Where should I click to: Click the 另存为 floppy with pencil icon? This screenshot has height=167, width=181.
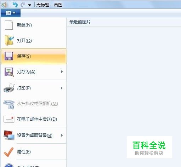click(x=9, y=72)
